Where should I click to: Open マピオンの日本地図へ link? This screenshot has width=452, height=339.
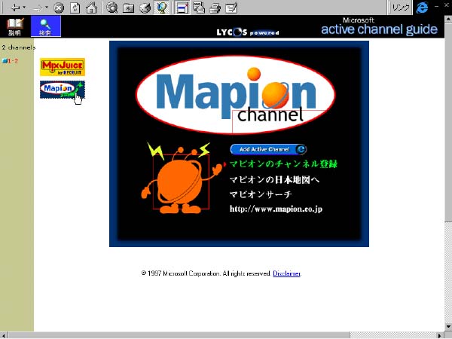(x=274, y=180)
